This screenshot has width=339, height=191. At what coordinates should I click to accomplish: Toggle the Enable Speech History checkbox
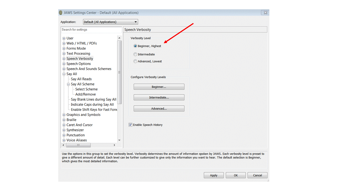click(130, 125)
